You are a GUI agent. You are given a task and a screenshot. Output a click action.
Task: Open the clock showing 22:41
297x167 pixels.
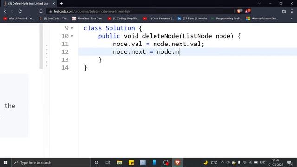click(x=276, y=162)
